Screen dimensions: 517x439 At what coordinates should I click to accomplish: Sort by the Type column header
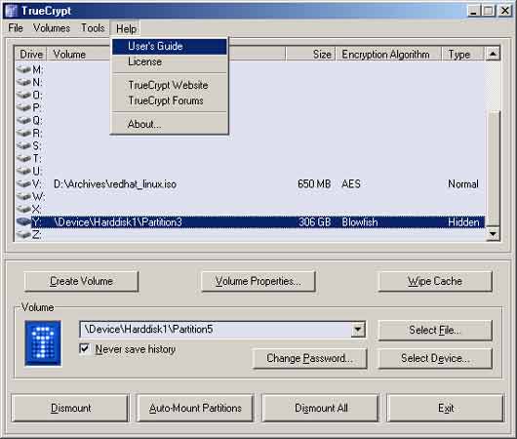pos(463,54)
